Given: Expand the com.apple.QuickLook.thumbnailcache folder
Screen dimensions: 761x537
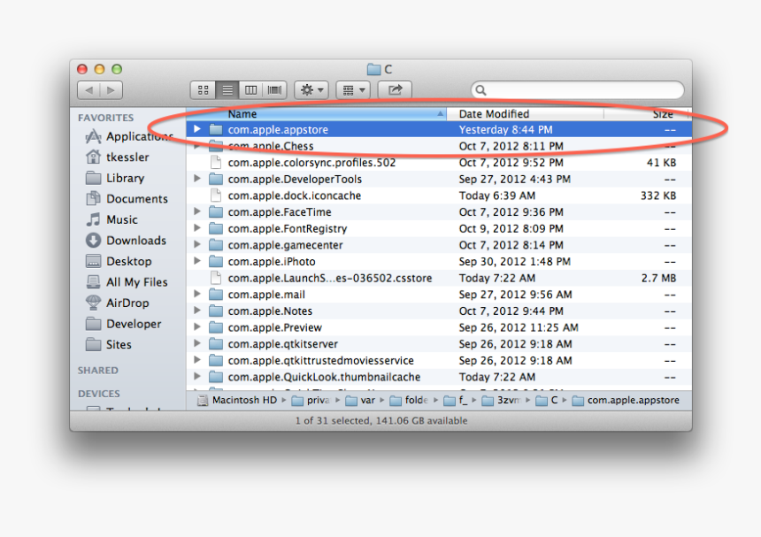Looking at the screenshot, I should point(197,377).
